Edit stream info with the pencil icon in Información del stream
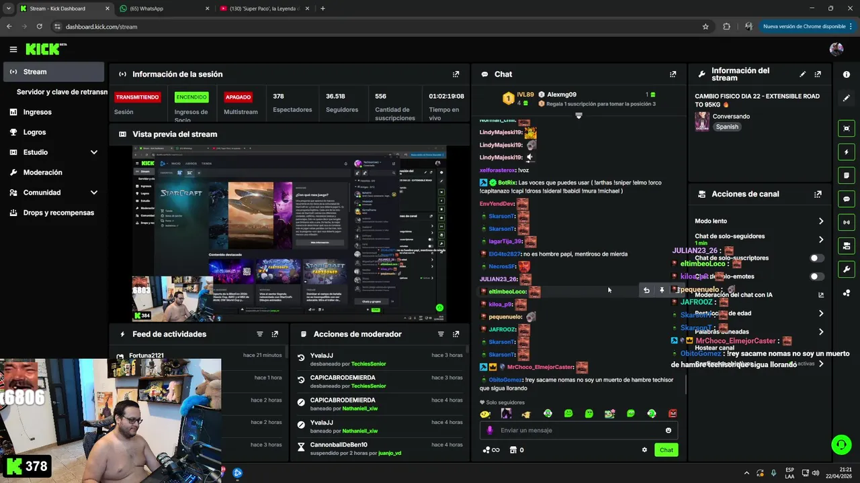The height and width of the screenshot is (483, 860). [x=802, y=74]
